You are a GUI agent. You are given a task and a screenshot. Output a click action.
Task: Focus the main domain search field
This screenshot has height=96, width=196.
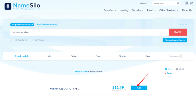tap(89, 32)
